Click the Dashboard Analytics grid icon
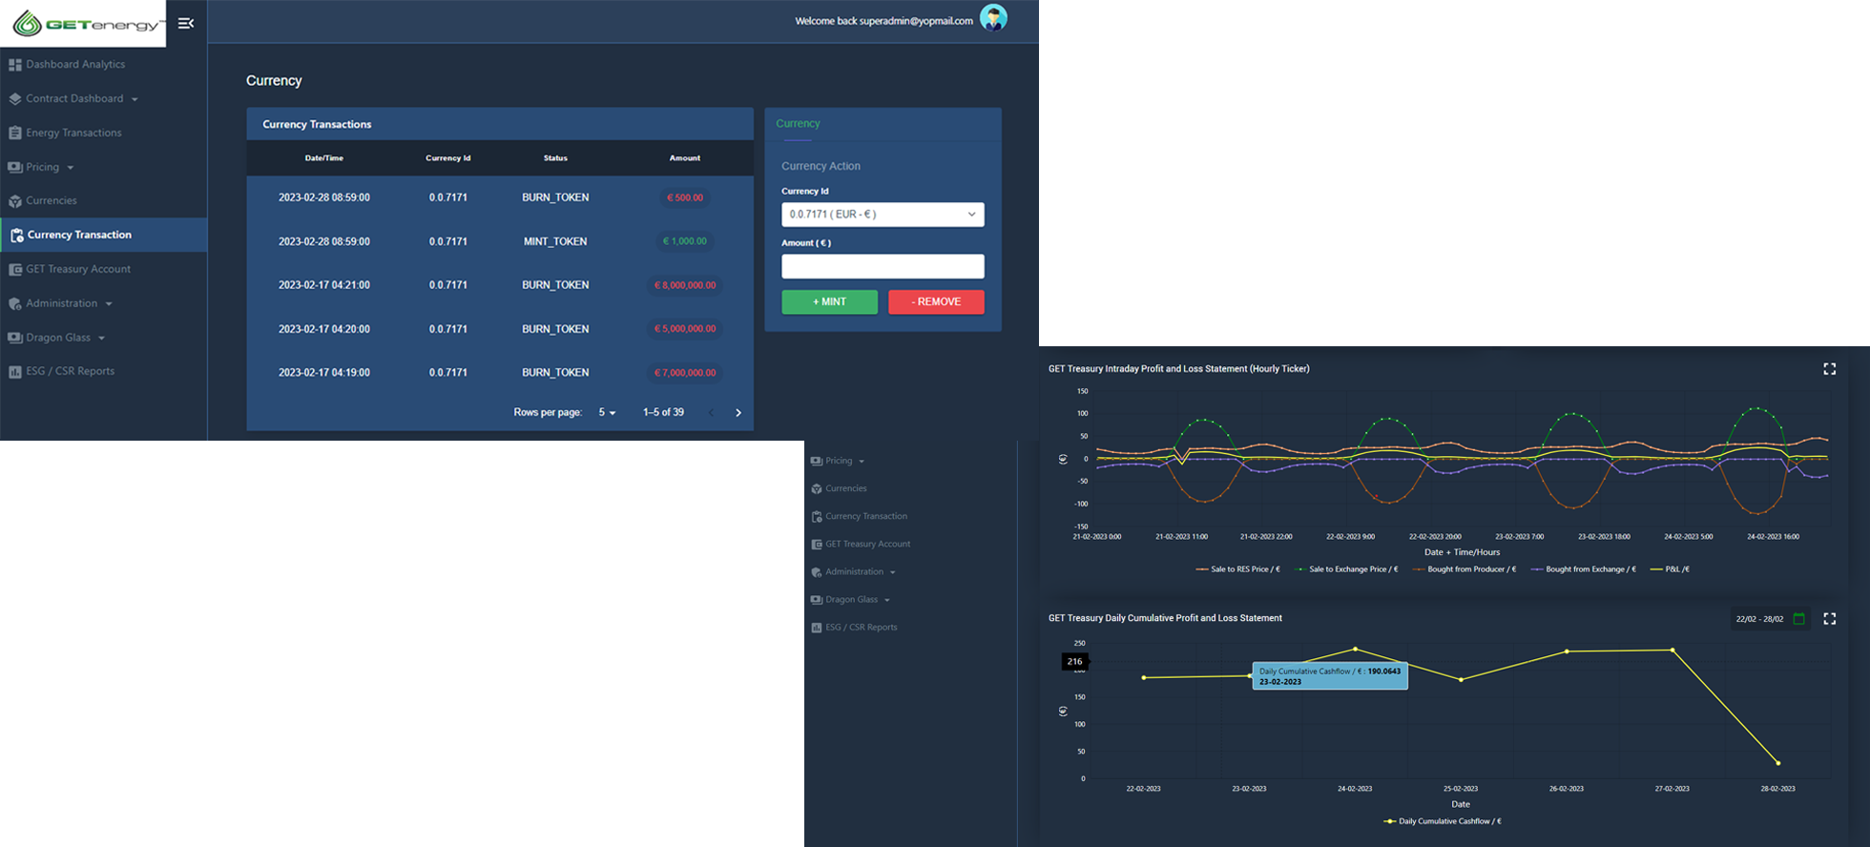 tap(15, 65)
